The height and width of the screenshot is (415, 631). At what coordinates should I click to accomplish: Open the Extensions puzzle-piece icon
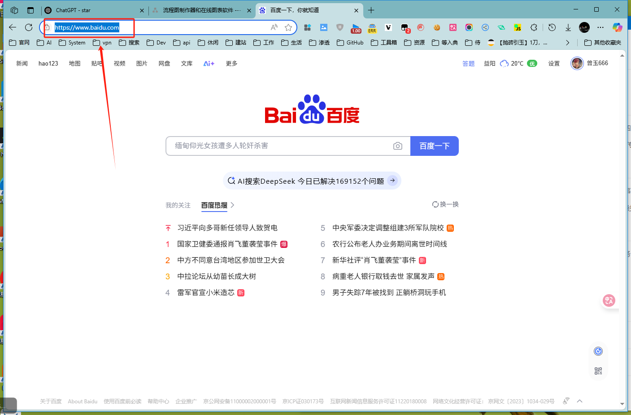tap(534, 27)
